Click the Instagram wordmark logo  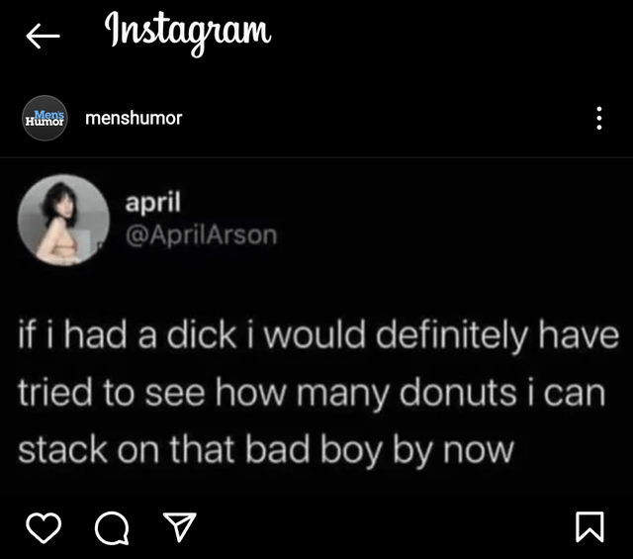point(188,34)
